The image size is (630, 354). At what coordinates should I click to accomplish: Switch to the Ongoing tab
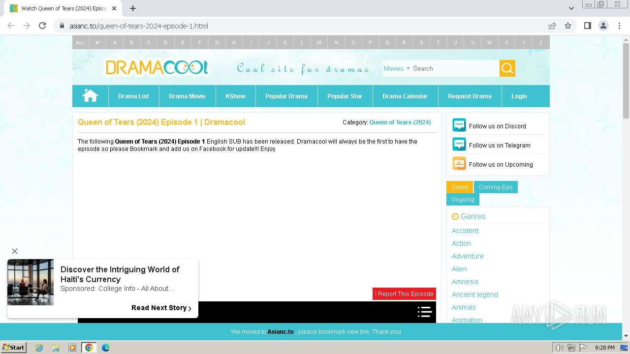coord(463,199)
